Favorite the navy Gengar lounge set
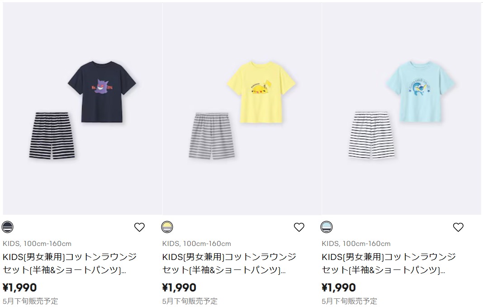The height and width of the screenshot is (307, 483). tap(139, 227)
